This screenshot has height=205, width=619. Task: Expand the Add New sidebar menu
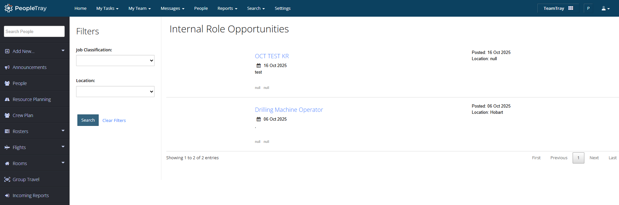point(63,51)
